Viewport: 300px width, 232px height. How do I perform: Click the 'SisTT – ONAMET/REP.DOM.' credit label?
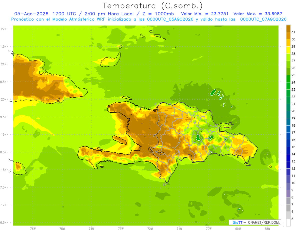(x=255, y=222)
